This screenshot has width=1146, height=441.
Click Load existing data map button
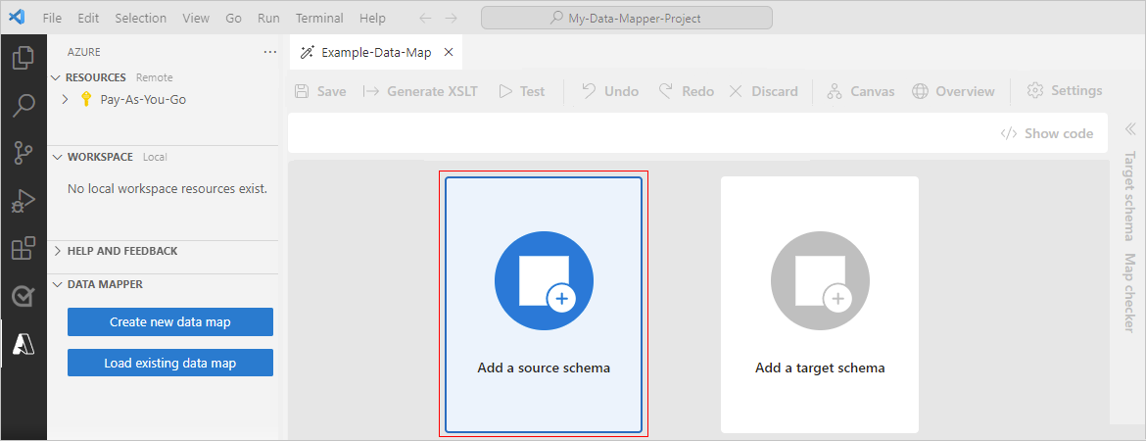[x=170, y=363]
